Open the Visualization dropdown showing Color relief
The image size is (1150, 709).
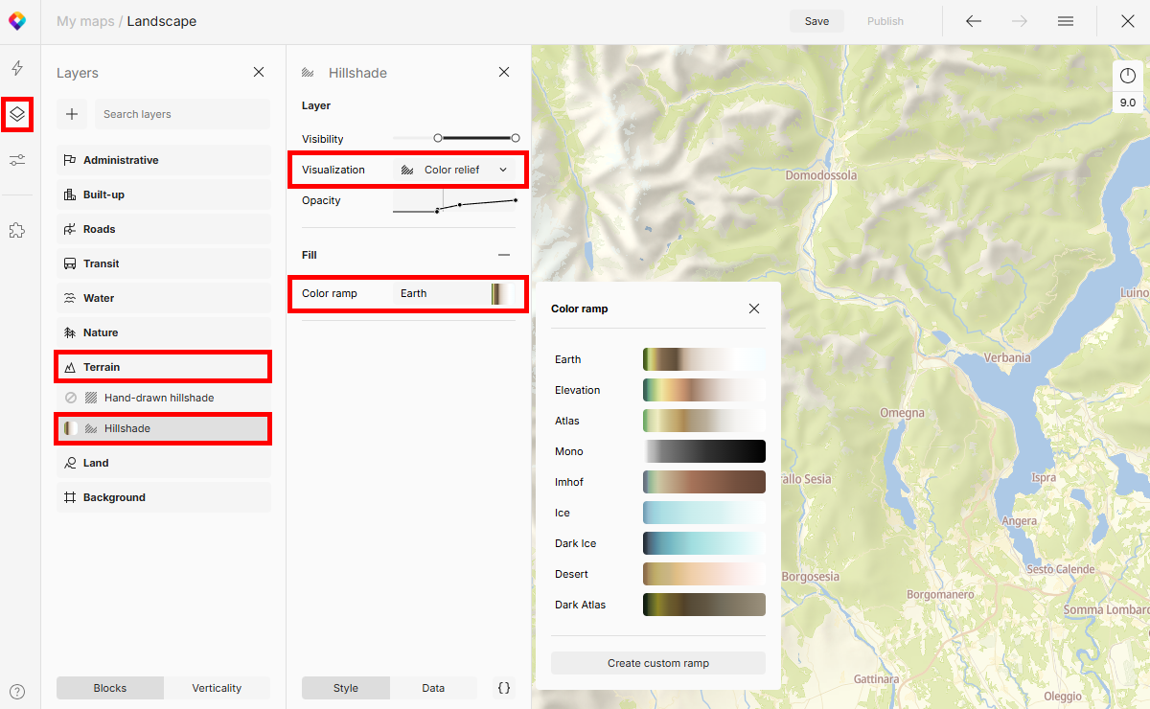pyautogui.click(x=456, y=169)
